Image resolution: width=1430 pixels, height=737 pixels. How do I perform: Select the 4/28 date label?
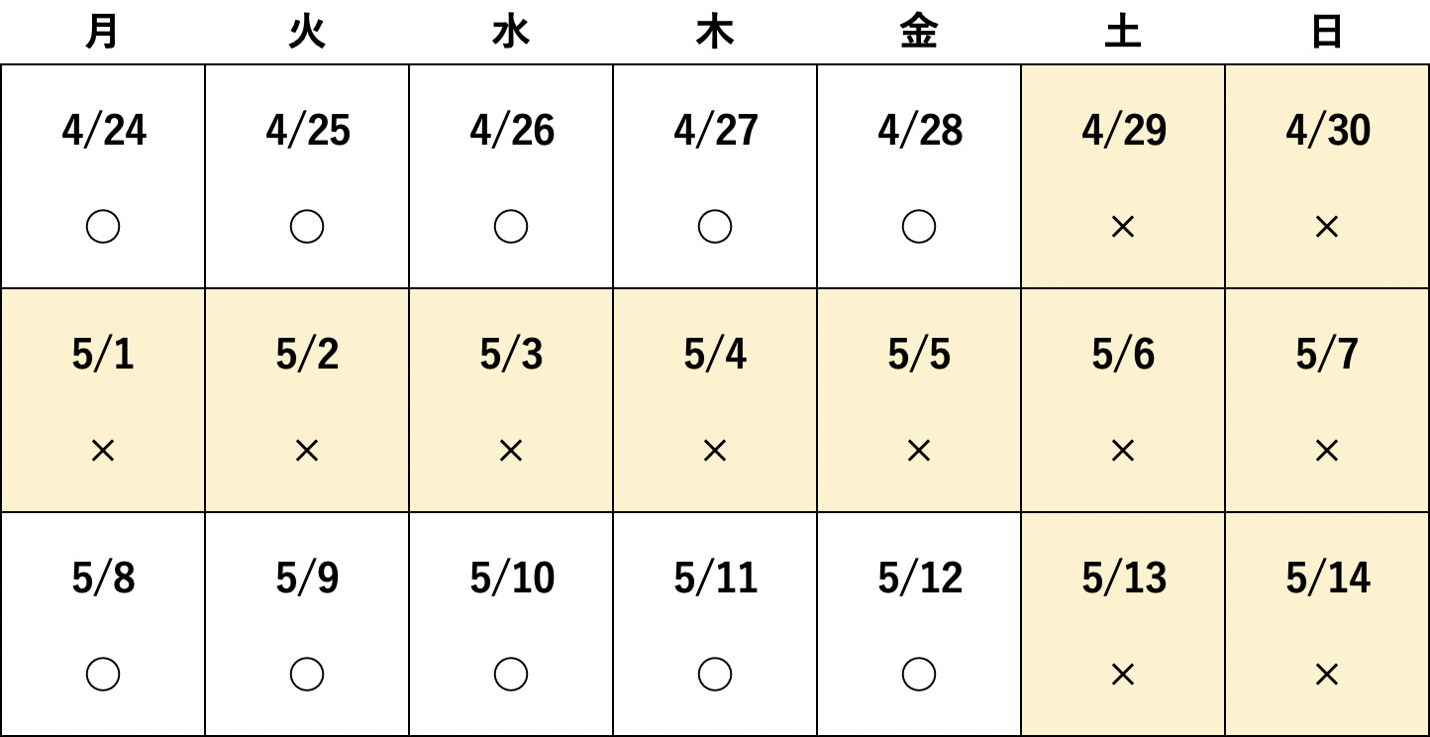point(920,131)
